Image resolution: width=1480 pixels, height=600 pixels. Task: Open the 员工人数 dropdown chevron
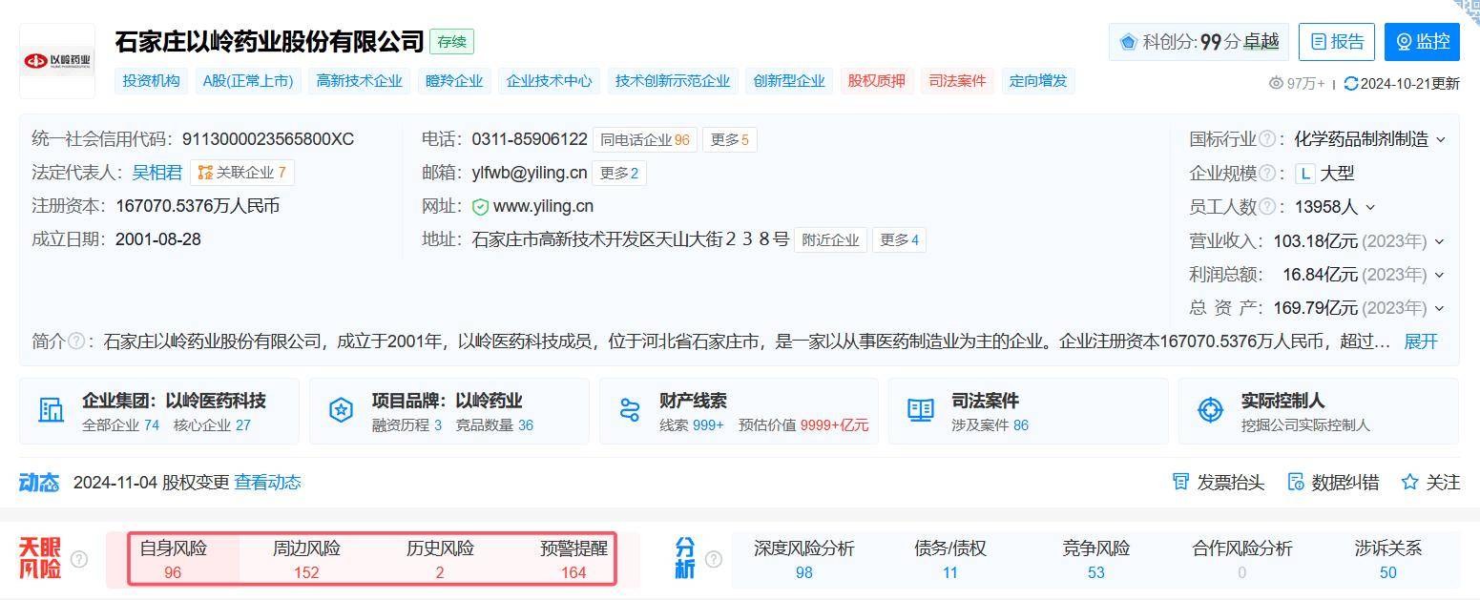tap(1371, 206)
